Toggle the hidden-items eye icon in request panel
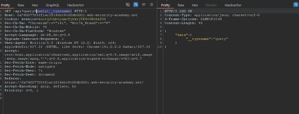Viewport: 299px width, 114px height. (x=128, y=4)
